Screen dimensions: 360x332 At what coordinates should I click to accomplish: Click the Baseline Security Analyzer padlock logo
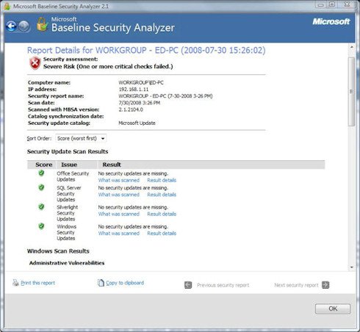coord(42,24)
